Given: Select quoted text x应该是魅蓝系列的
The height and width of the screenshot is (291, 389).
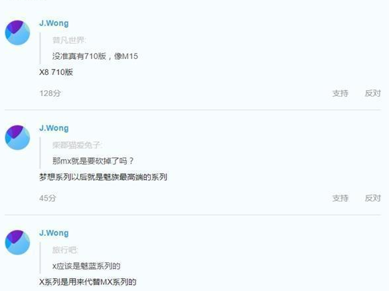Looking at the screenshot, I should point(86,266).
